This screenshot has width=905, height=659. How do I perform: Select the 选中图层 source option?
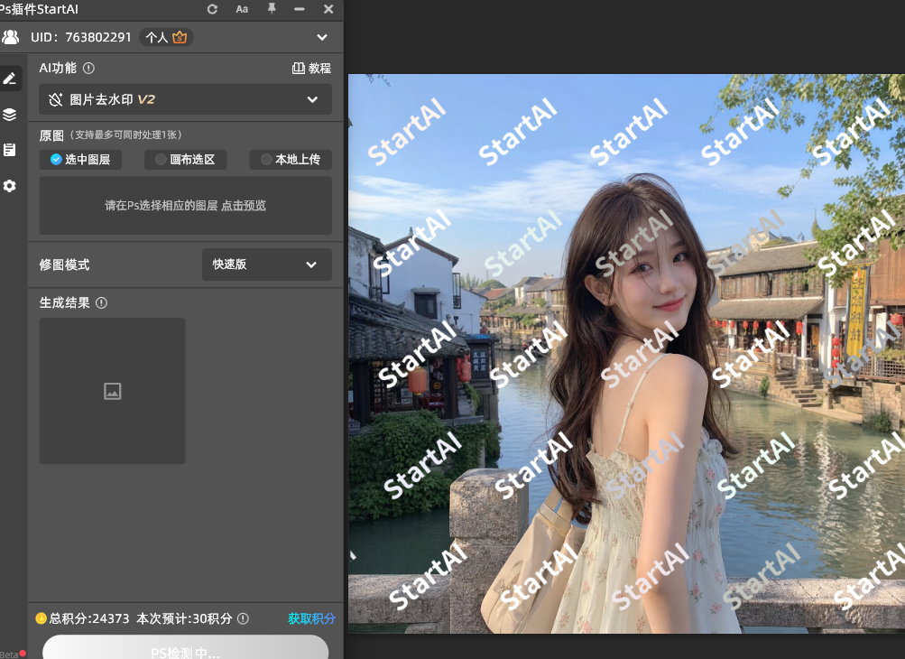(x=80, y=160)
